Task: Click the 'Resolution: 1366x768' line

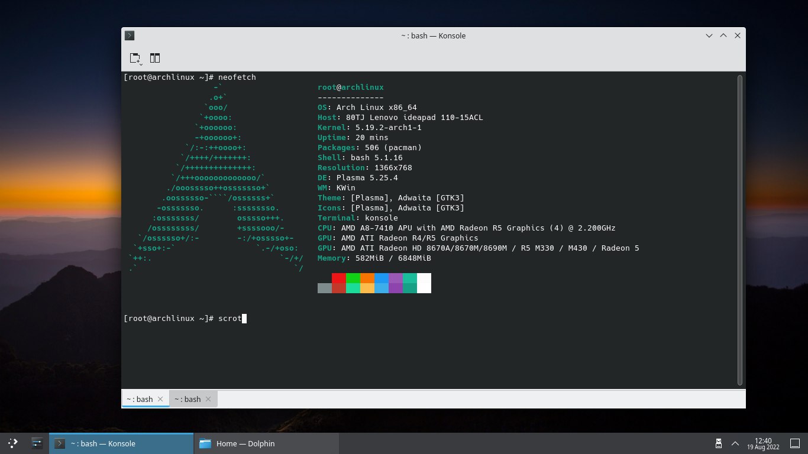Action: pos(365,168)
